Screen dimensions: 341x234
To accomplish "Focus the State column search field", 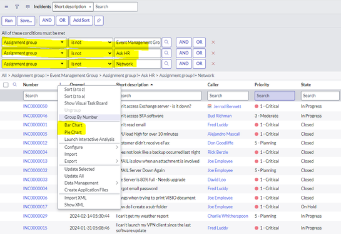I will click(x=320, y=96).
